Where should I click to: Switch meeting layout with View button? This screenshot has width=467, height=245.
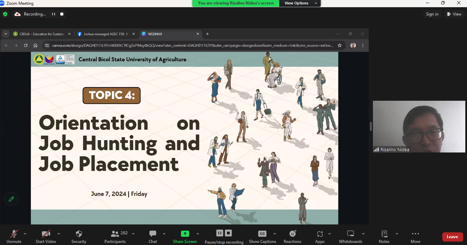[x=454, y=14]
